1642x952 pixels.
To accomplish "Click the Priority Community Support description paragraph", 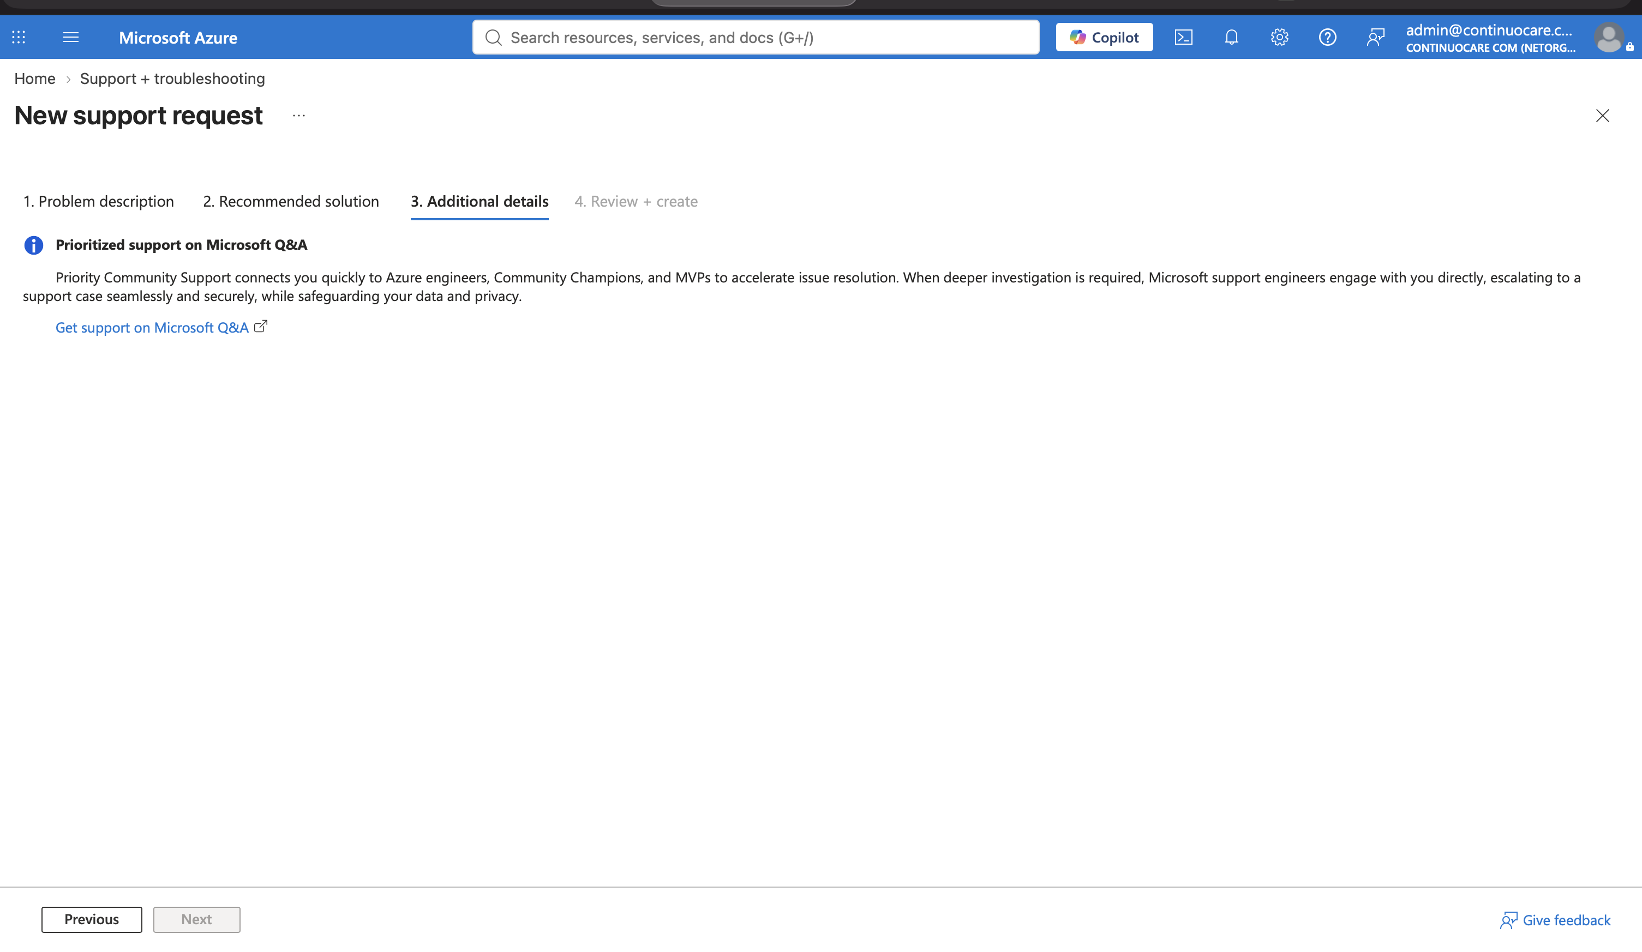I will point(801,286).
